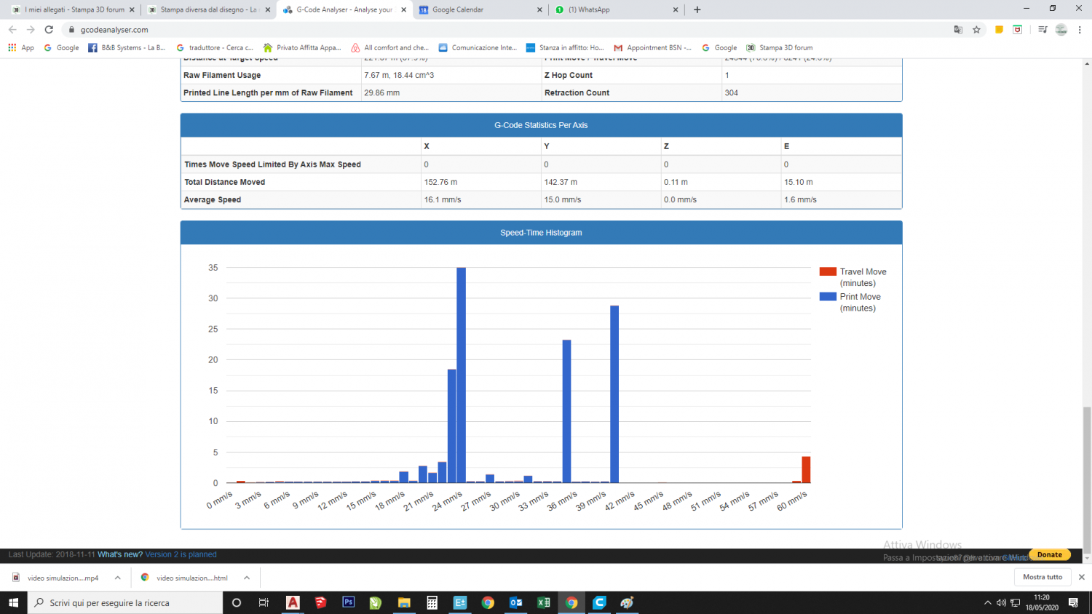
Task: Bookmark this page with the star icon
Action: [976, 30]
